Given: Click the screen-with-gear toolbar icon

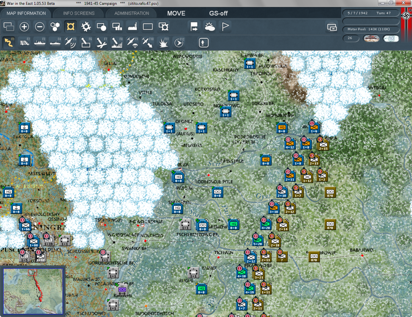Looking at the screenshot, I should (x=163, y=27).
